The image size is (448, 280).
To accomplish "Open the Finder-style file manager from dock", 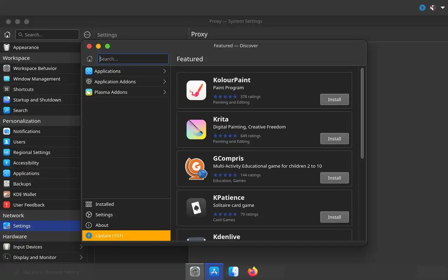I will pyautogui.click(x=233, y=272).
